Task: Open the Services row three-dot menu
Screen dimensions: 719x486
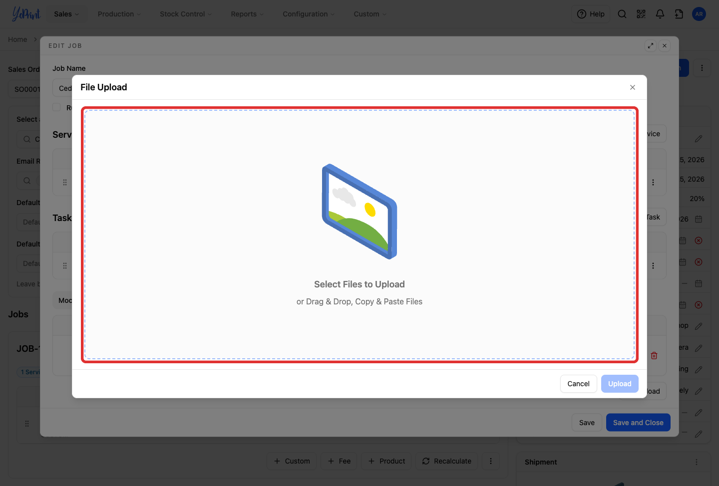Action: pos(653,182)
